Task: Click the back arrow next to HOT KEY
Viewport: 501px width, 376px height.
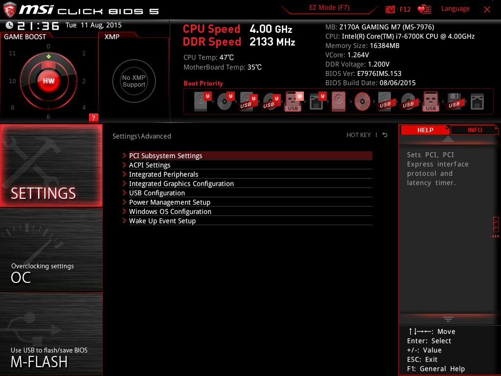Action: (385, 135)
